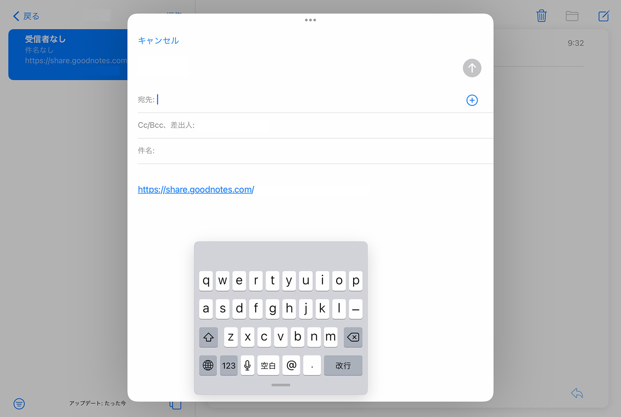The height and width of the screenshot is (417, 621).
Task: Compose new message icon in toolbar
Action: [604, 16]
